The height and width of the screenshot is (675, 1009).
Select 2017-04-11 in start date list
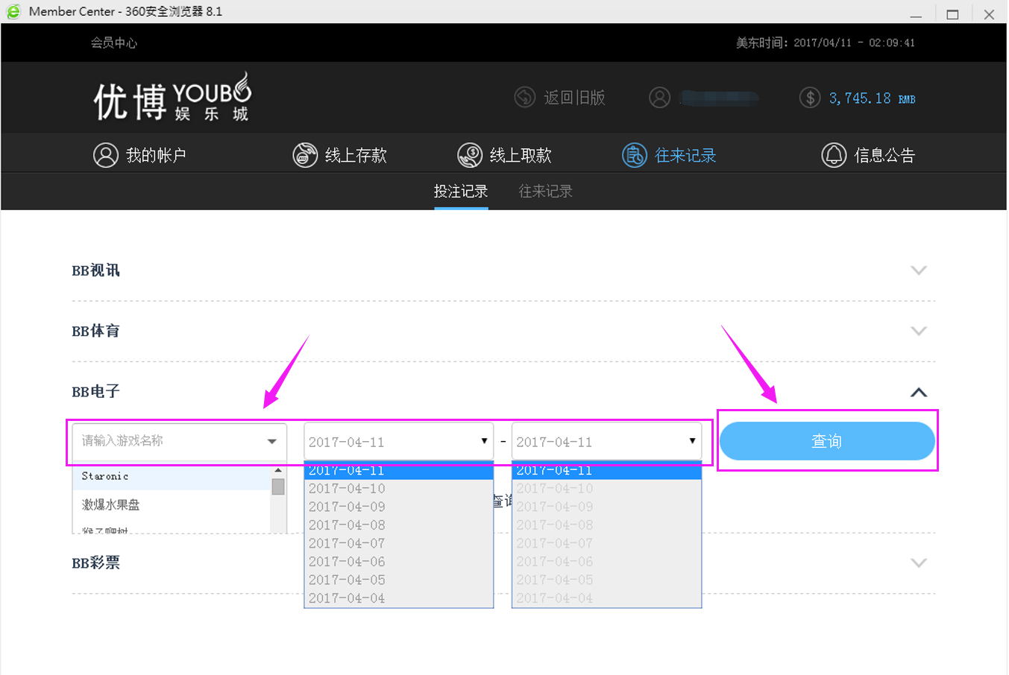(x=398, y=471)
